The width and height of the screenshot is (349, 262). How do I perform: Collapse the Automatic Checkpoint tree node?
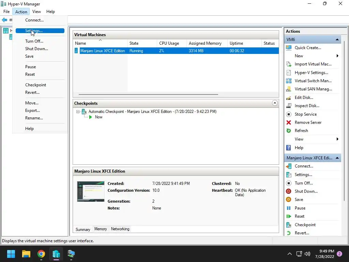pos(78,112)
